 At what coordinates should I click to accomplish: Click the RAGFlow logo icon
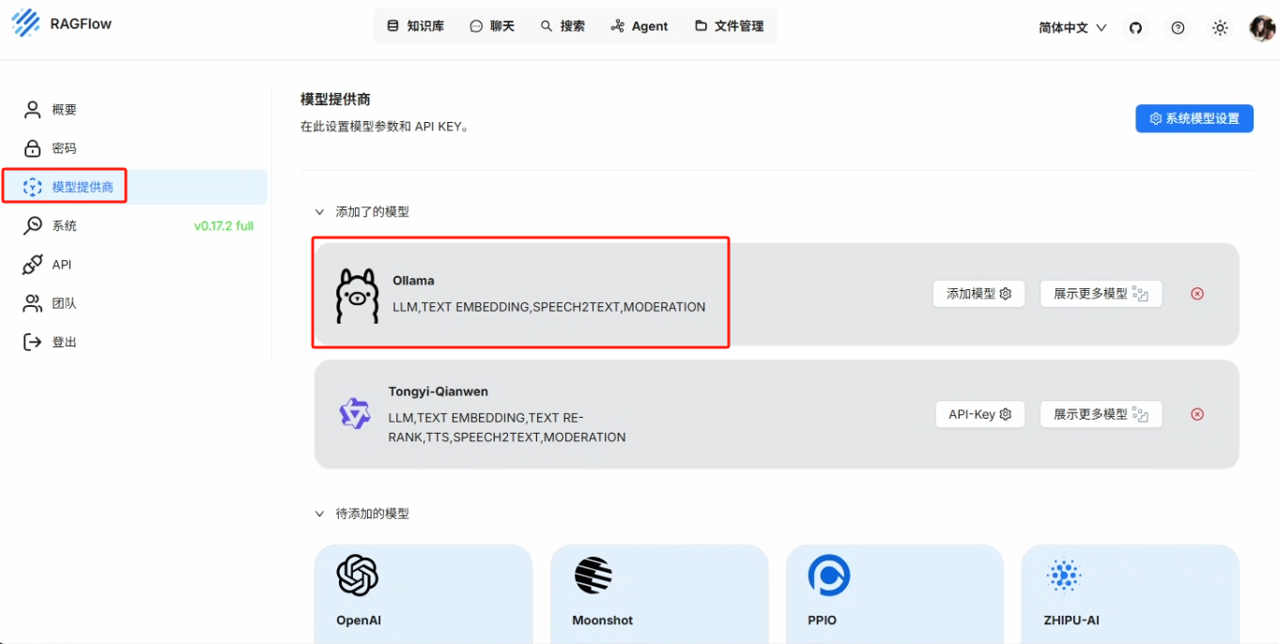tap(25, 23)
